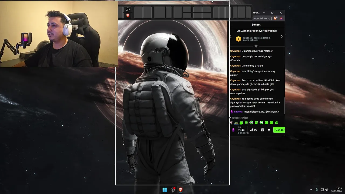Snap to narrow right zone of uneven split
345x194 pixels.
(x=168, y=12)
